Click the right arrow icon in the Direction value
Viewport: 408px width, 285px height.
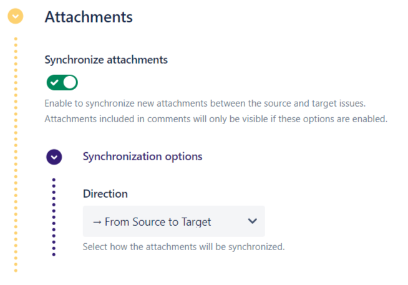tap(97, 222)
